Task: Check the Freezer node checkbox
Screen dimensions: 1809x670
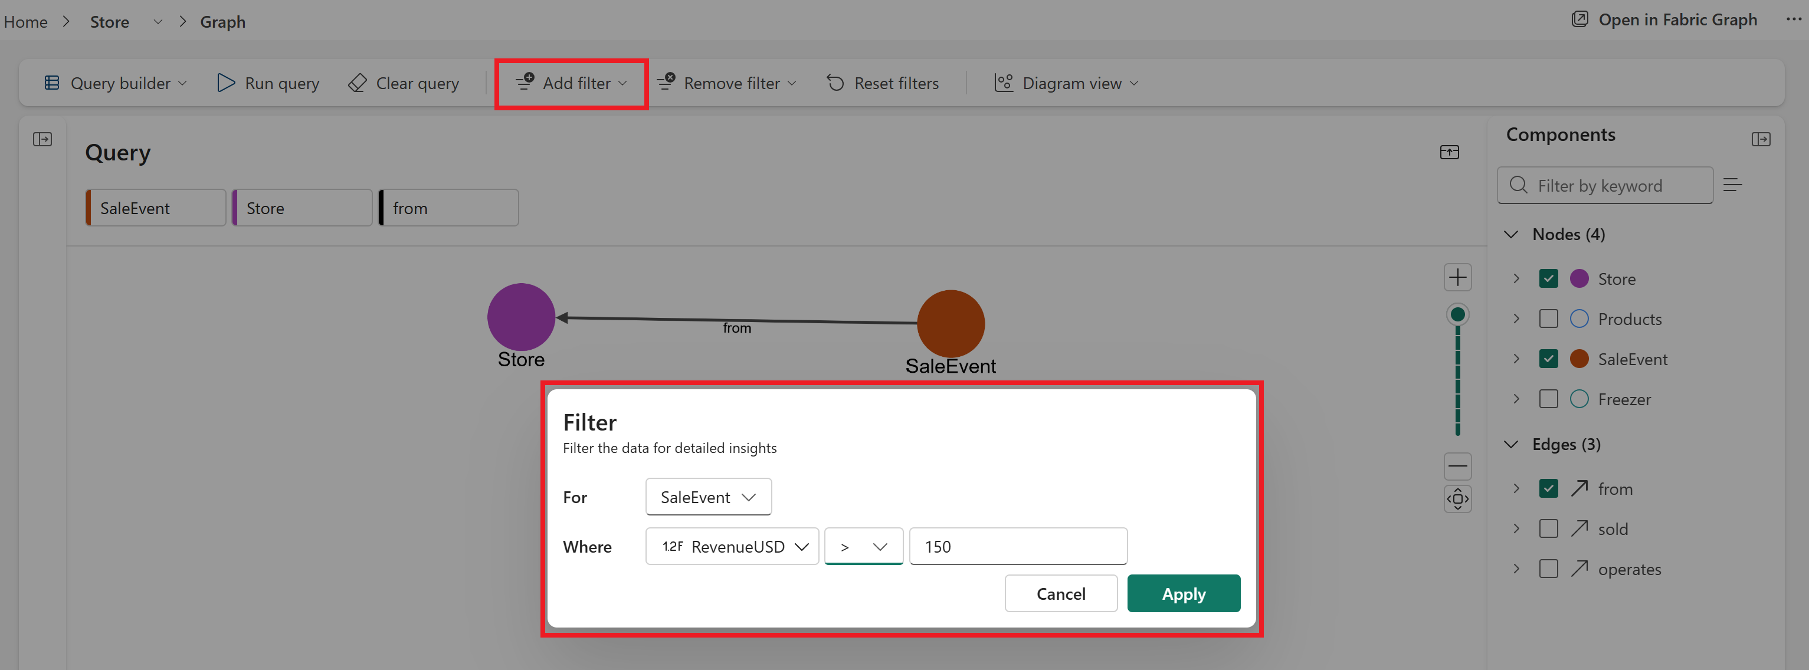Action: pos(1548,399)
